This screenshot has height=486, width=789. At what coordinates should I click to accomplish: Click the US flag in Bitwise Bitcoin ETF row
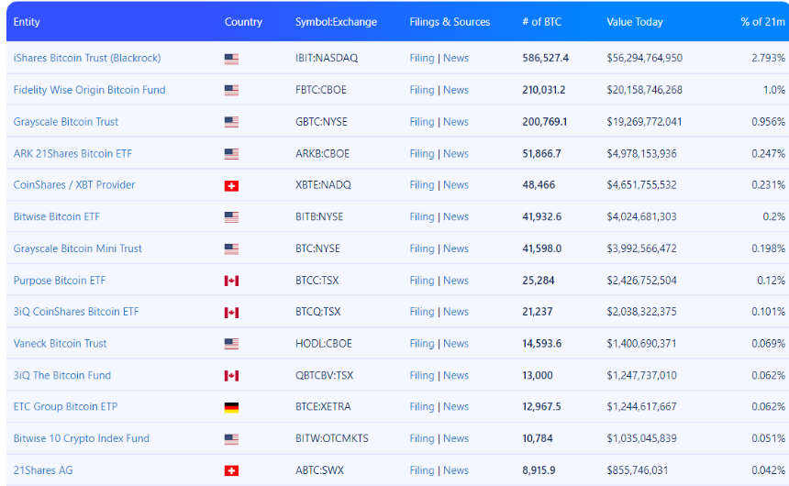[231, 217]
